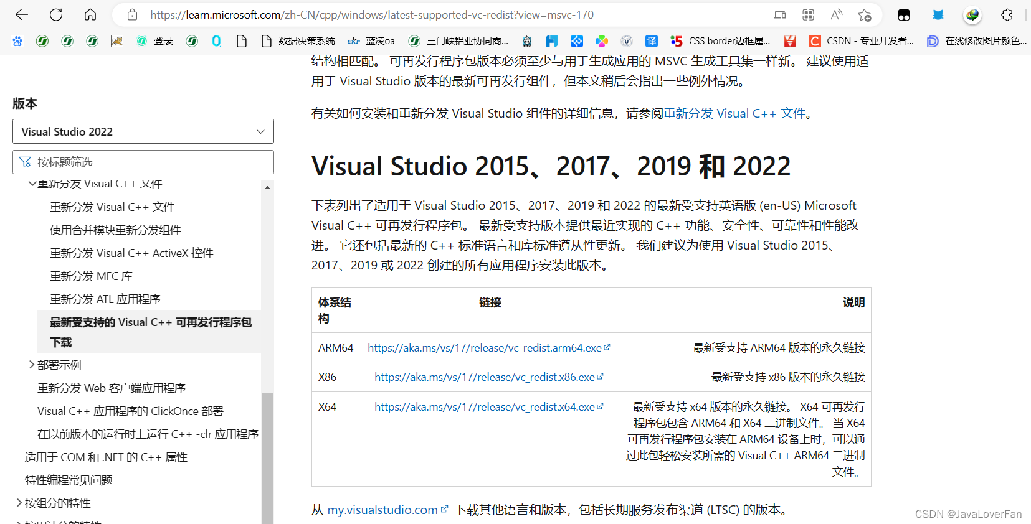Image resolution: width=1031 pixels, height=524 pixels.
Task: Open the red Y icon bookmark
Action: pyautogui.click(x=790, y=41)
